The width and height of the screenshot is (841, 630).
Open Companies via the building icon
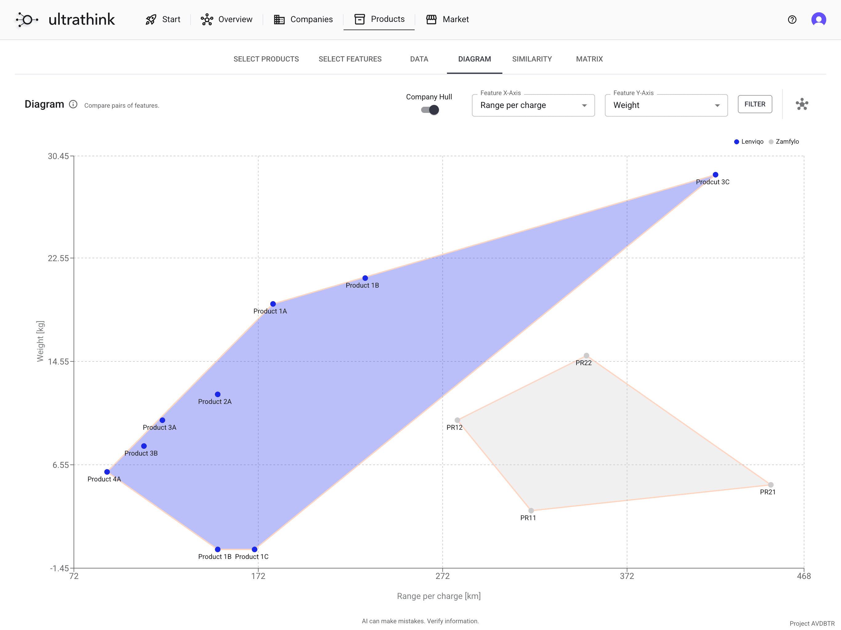[280, 19]
